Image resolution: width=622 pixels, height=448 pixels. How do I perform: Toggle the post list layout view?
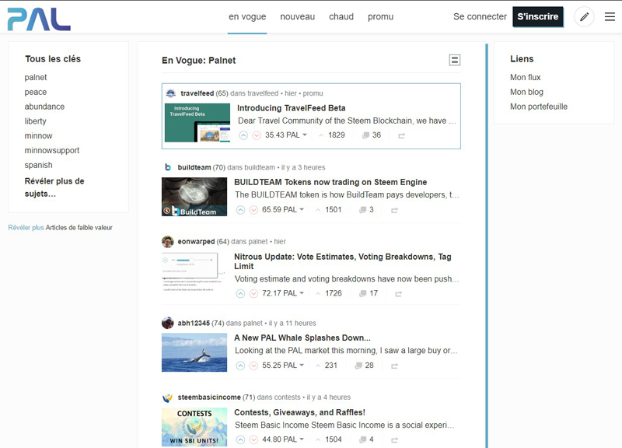(455, 61)
